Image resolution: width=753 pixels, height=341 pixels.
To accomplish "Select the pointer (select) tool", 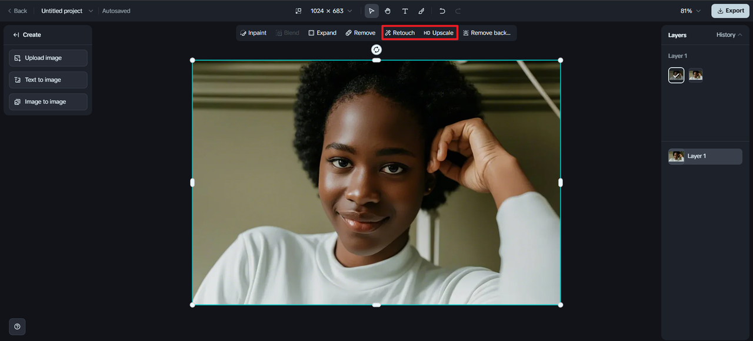I will click(x=371, y=11).
